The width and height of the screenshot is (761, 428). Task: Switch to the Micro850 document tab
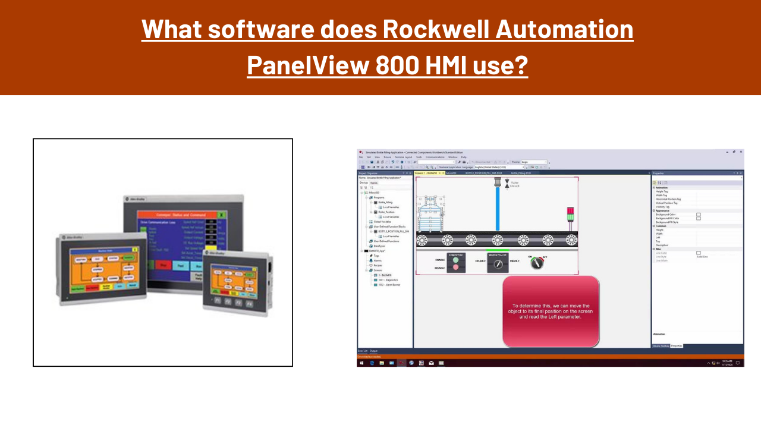pyautogui.click(x=451, y=173)
